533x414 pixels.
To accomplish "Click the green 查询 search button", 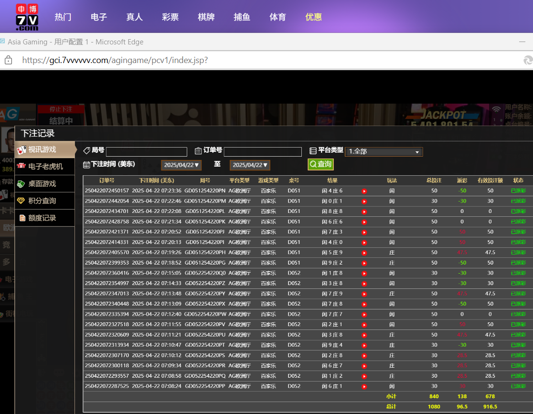I will point(320,164).
